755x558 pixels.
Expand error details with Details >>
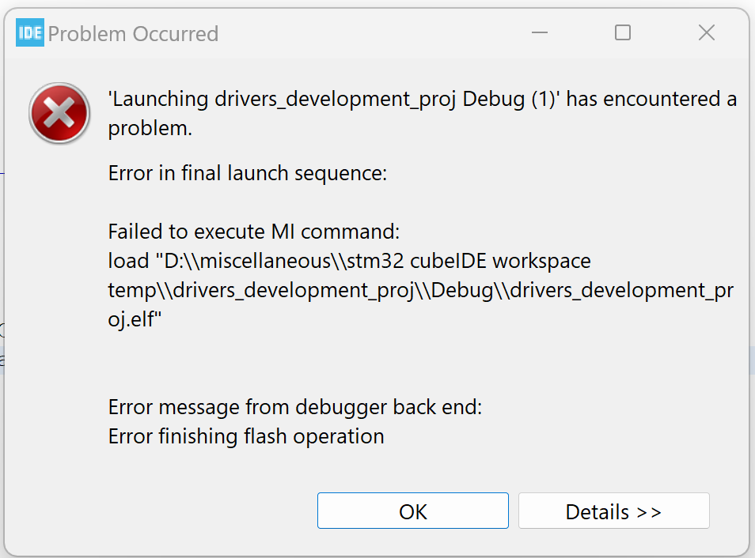point(613,511)
